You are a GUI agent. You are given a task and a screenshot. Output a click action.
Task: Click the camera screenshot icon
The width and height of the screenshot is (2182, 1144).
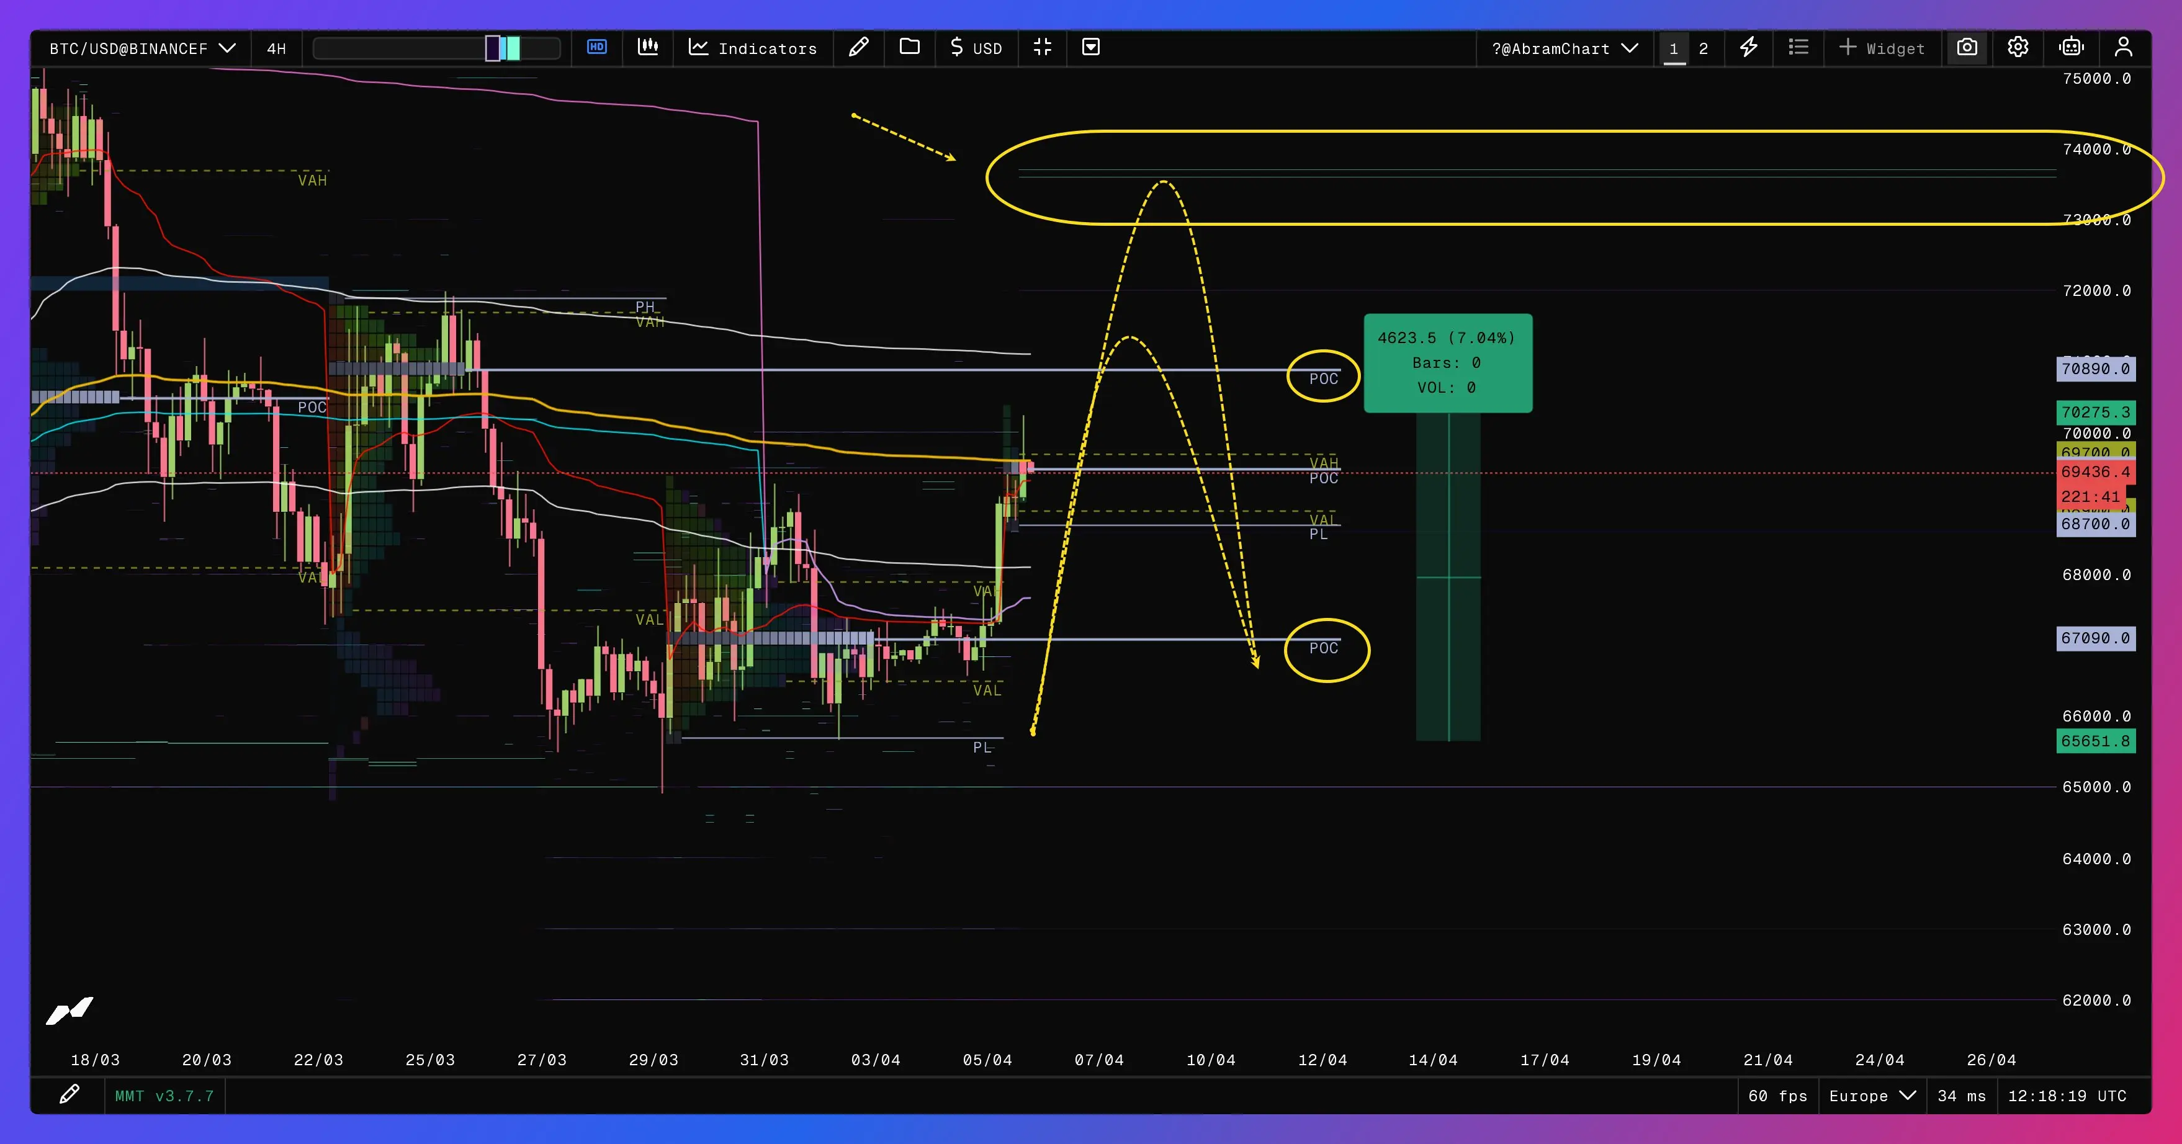coord(1967,47)
